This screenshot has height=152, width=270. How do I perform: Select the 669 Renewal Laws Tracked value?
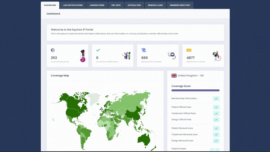[x=144, y=58]
